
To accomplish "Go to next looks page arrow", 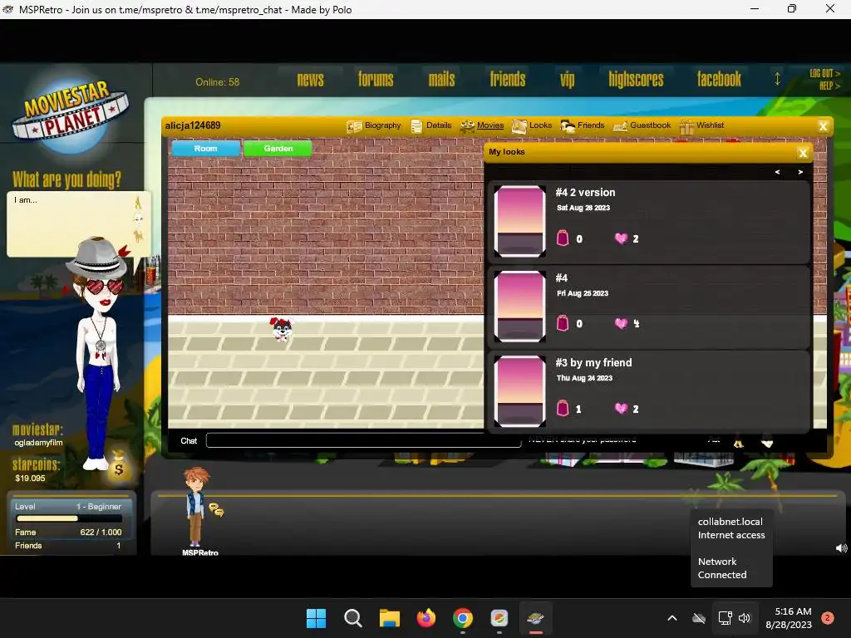I will pos(800,172).
